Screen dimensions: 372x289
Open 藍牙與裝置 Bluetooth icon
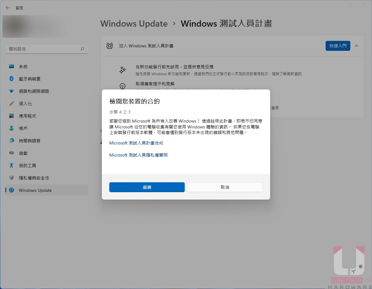(11, 79)
